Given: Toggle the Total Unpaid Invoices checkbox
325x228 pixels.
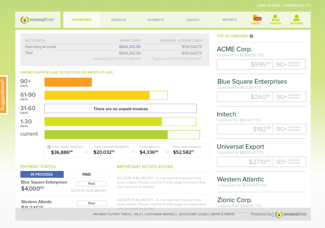Looking at the screenshot, I should pos(49,147).
